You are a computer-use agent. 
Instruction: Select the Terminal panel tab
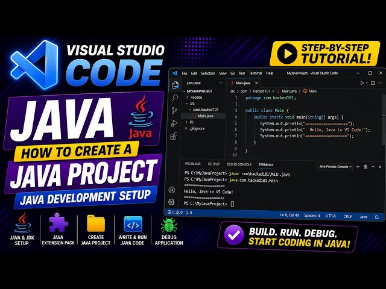point(266,164)
